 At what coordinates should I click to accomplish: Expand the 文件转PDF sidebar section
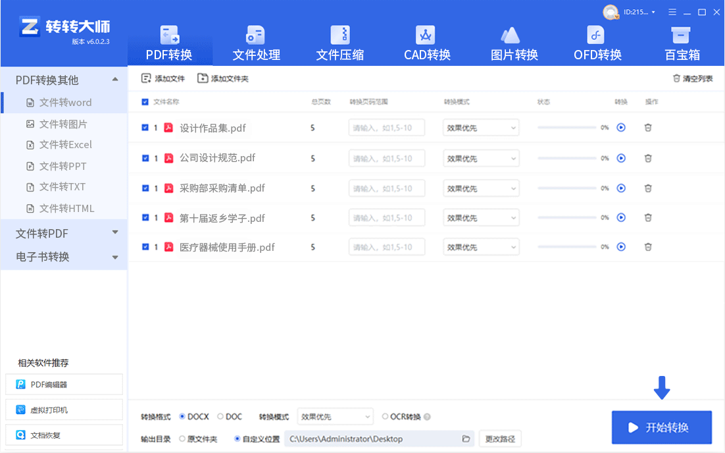click(x=64, y=233)
